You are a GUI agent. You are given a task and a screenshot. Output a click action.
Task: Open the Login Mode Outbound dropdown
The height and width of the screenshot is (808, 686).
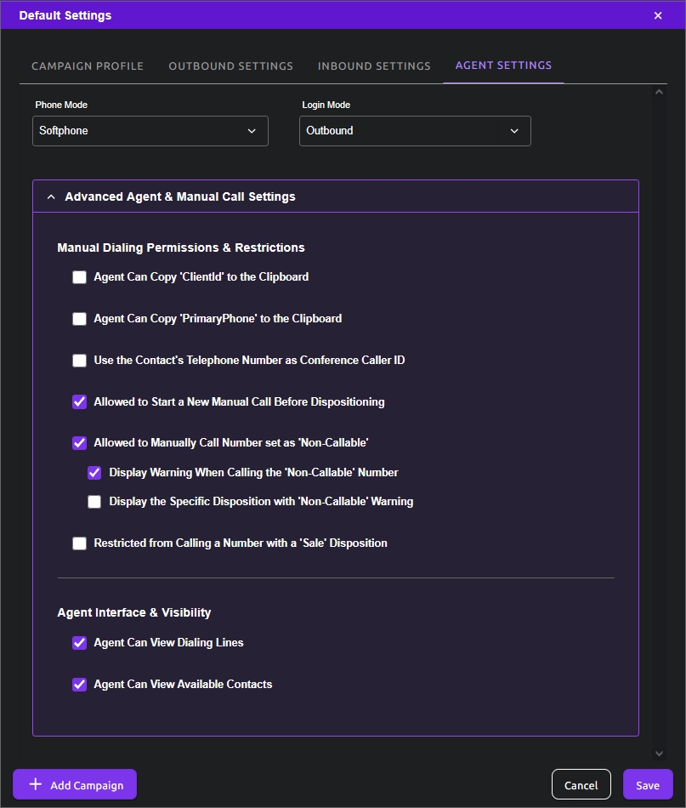(x=415, y=131)
